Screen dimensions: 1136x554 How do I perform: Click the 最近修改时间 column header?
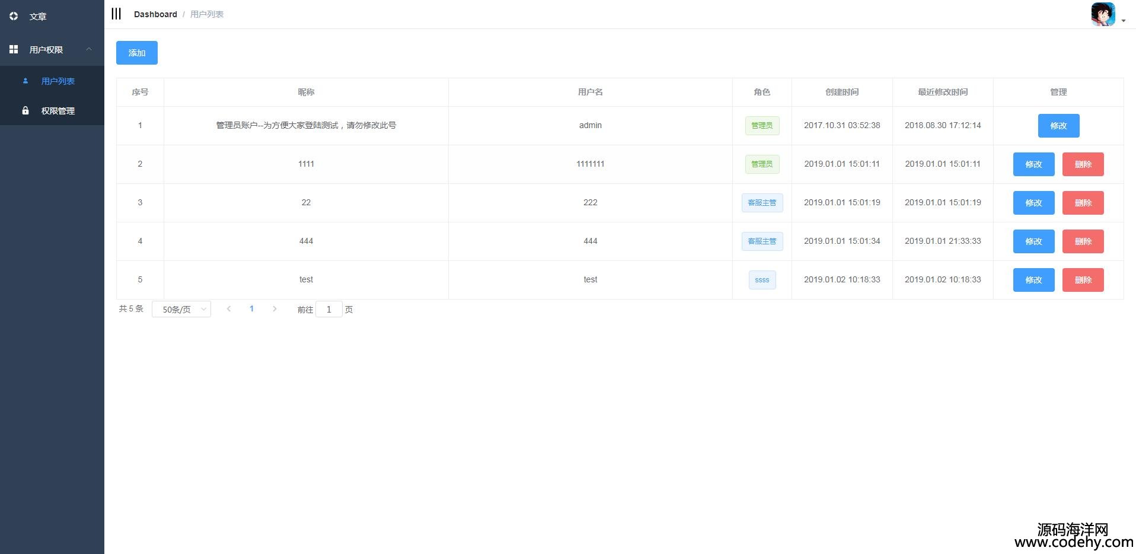point(943,92)
